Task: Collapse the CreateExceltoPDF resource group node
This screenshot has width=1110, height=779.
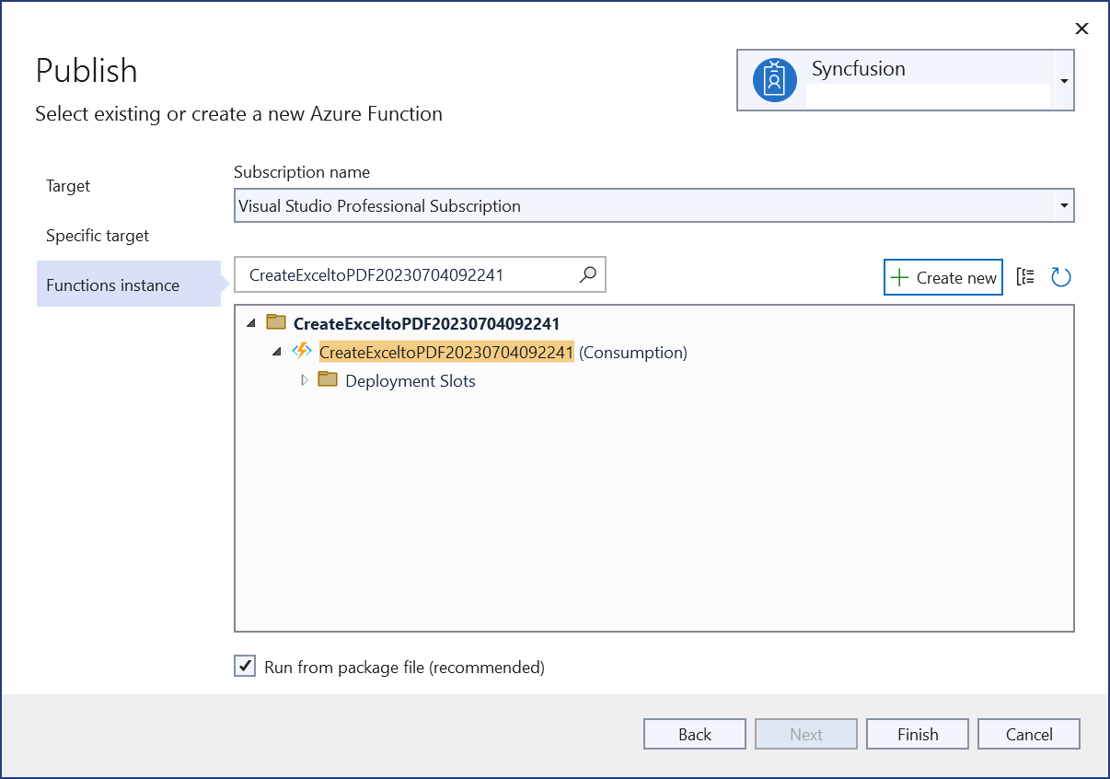Action: [251, 323]
